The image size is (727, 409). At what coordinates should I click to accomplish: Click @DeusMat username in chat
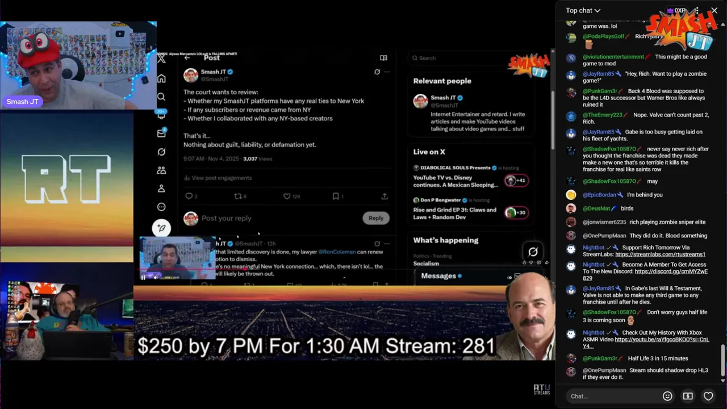(596, 208)
